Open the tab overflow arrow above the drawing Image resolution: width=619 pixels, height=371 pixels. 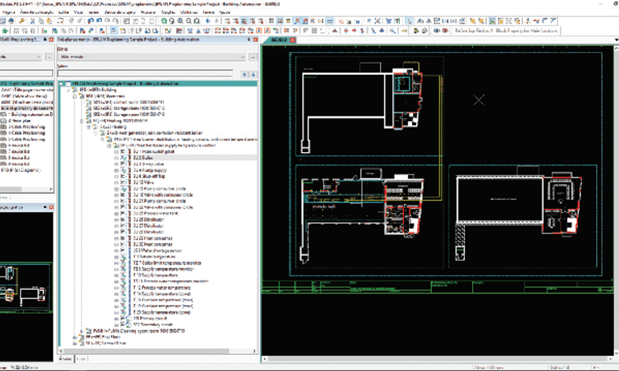pyautogui.click(x=616, y=40)
